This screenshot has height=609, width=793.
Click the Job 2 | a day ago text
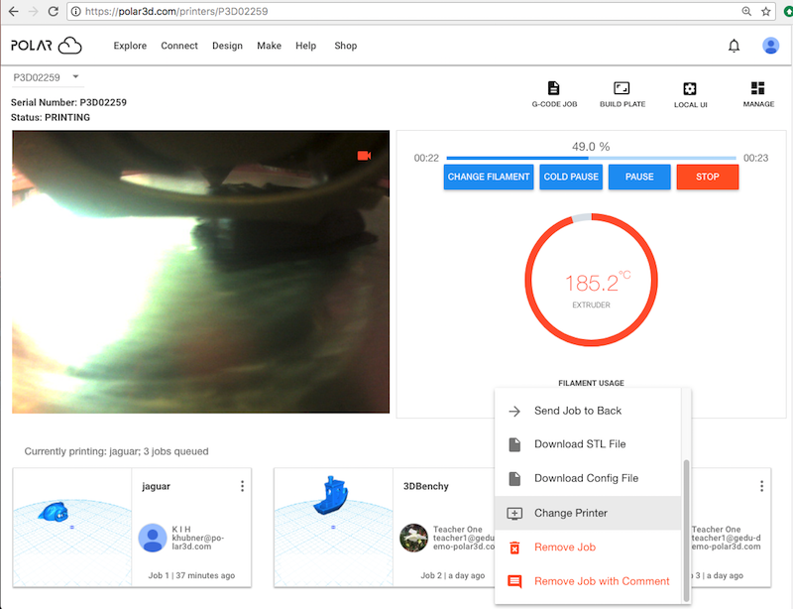point(453,575)
